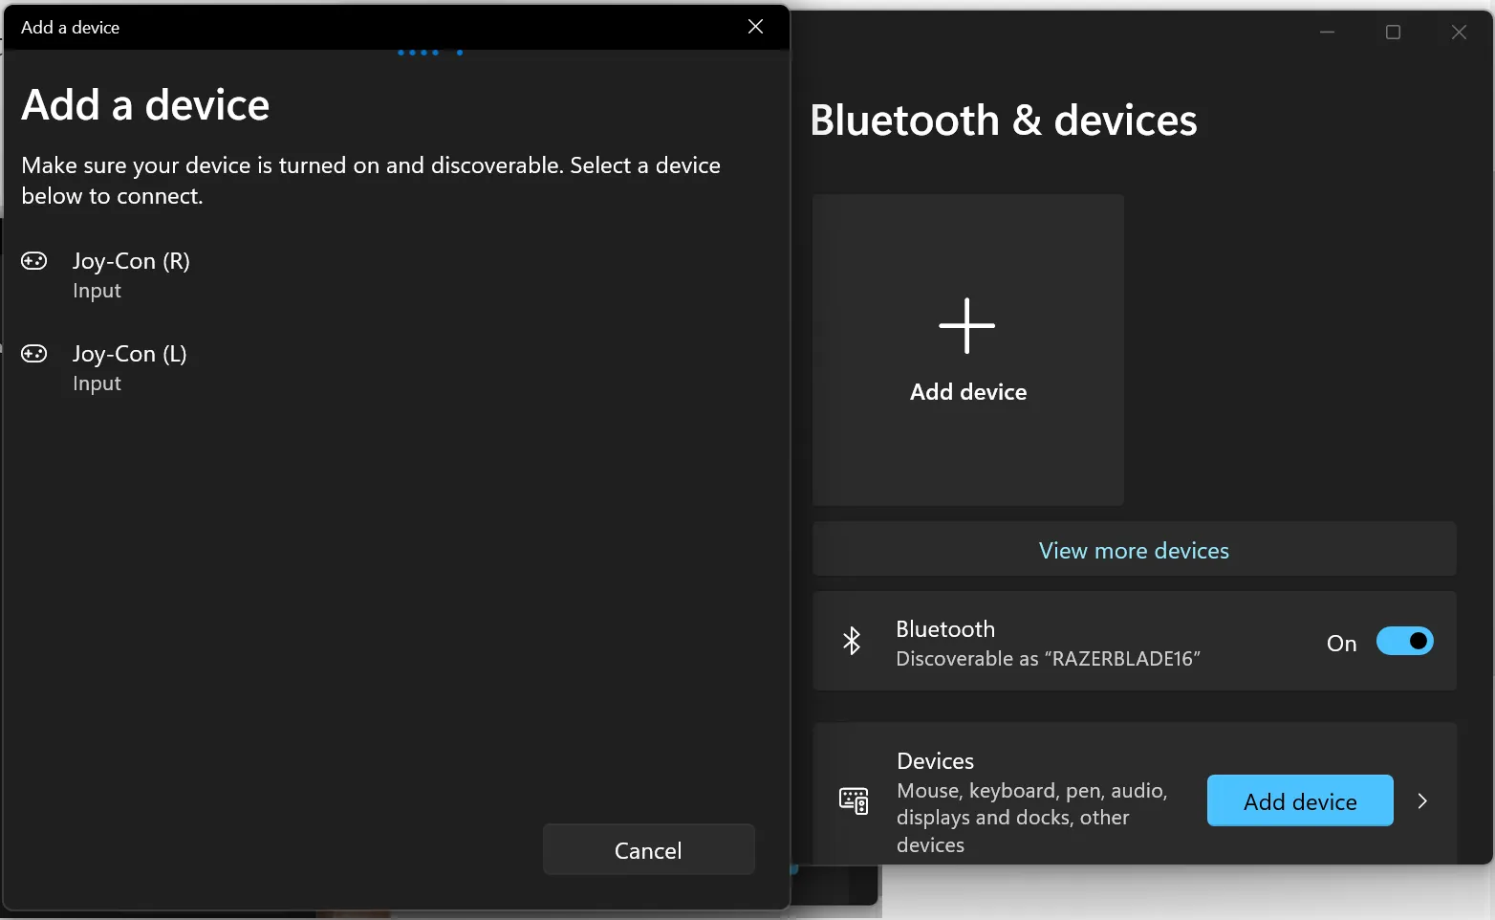Viewport: 1495px width, 920px height.
Task: Close the Add a device dialog
Action: pyautogui.click(x=755, y=27)
